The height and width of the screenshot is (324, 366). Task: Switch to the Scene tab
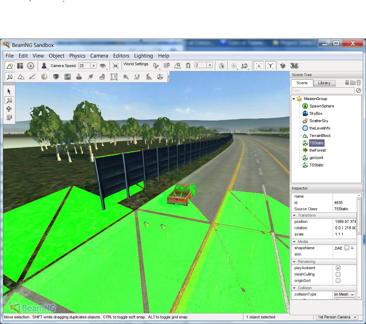point(302,83)
